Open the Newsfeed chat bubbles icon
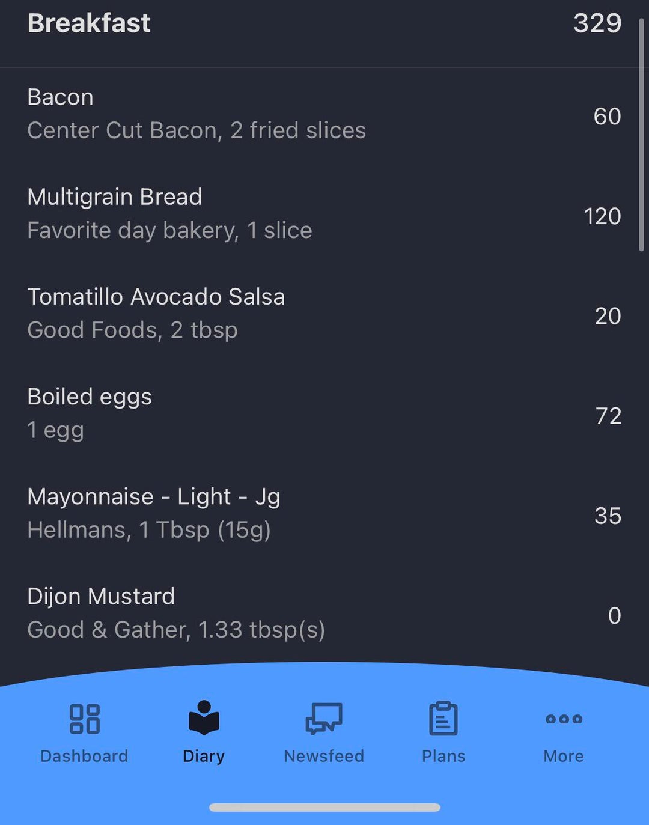Viewport: 649px width, 825px height. point(324,719)
